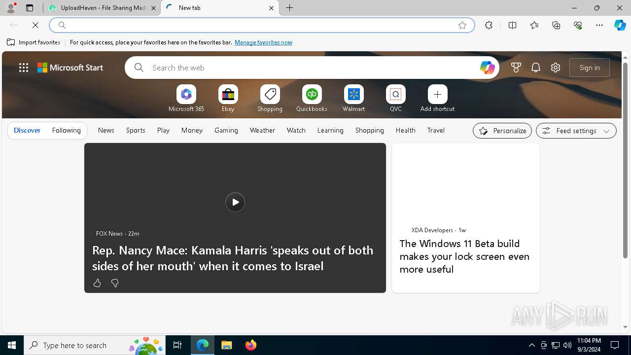The image size is (631, 355).
Task: Open Edge Settings and more menu
Action: 599,25
